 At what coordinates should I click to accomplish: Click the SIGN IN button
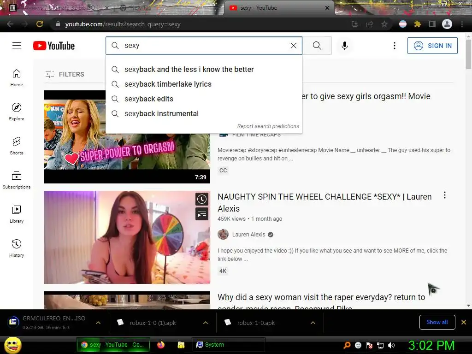click(432, 46)
